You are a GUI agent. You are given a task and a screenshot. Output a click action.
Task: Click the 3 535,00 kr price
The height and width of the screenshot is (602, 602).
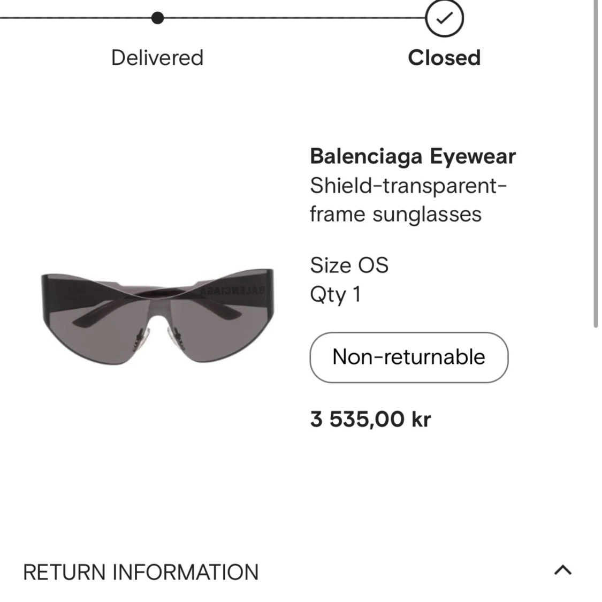[370, 419]
